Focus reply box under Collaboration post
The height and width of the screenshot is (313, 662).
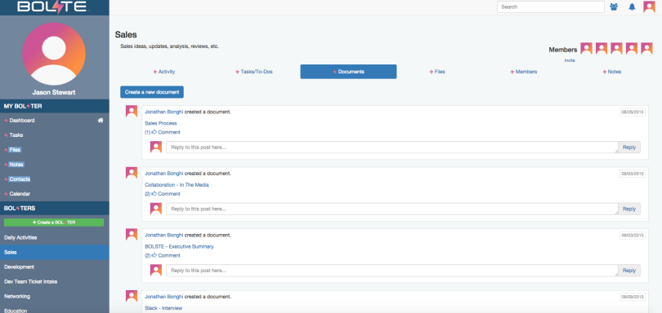tap(392, 209)
